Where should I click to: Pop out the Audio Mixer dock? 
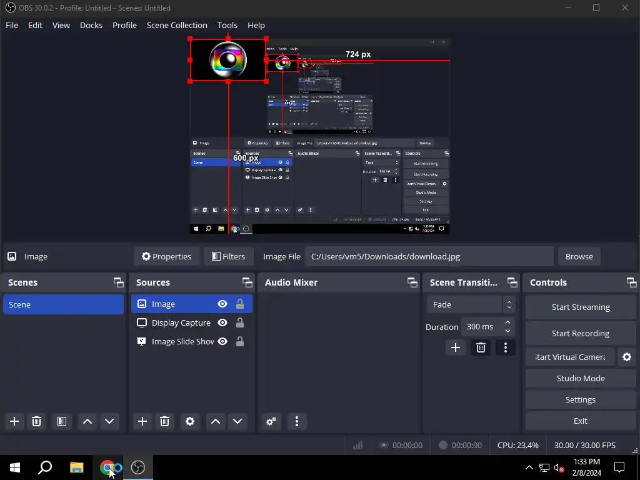pos(412,282)
